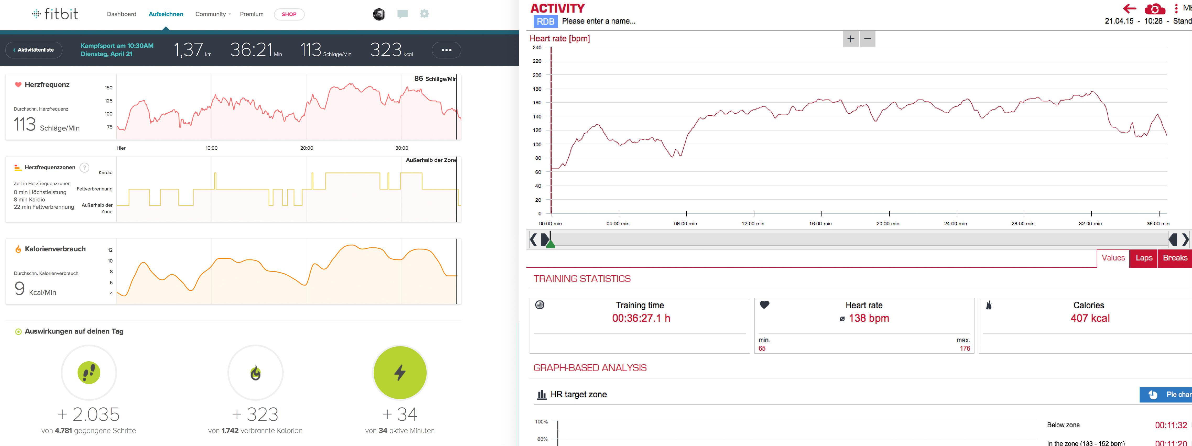Open the activity more options ellipsis button

446,50
